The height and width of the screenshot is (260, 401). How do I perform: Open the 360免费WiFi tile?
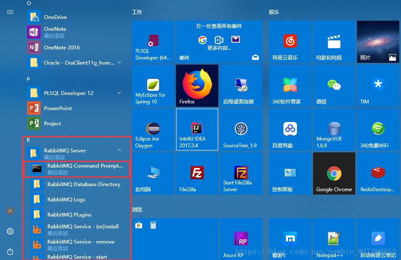[378, 130]
